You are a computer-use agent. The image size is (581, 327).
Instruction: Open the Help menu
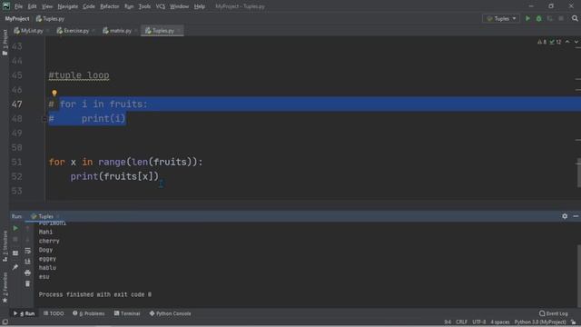(200, 6)
